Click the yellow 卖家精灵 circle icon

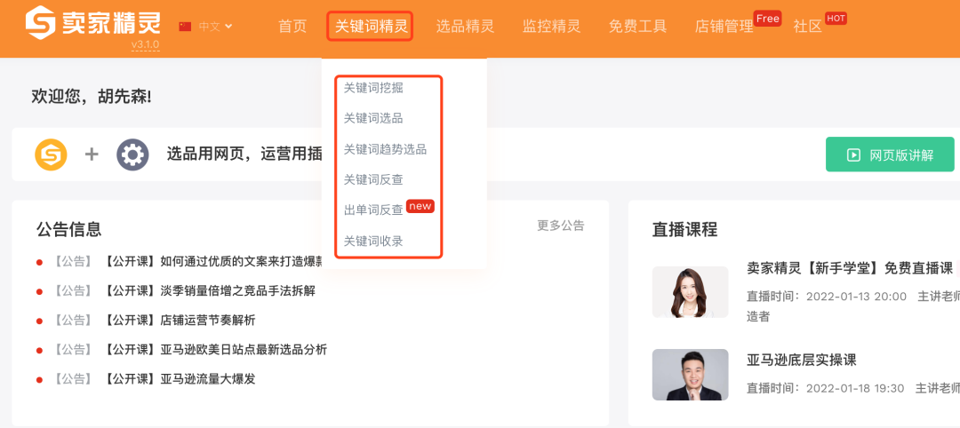point(51,155)
